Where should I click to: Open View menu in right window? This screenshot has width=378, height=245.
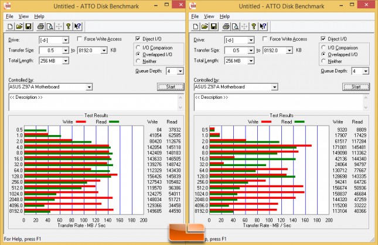209,16
